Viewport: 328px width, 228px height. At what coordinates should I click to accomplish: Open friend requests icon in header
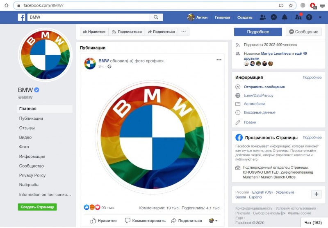pos(263,18)
